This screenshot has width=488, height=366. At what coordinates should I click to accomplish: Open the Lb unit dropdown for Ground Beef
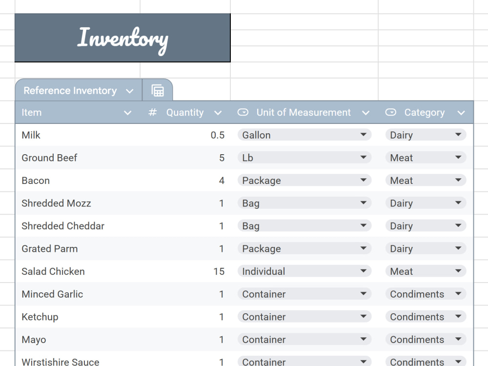(x=305, y=158)
